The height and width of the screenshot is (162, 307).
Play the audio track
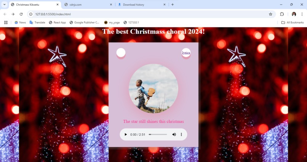click(x=126, y=135)
